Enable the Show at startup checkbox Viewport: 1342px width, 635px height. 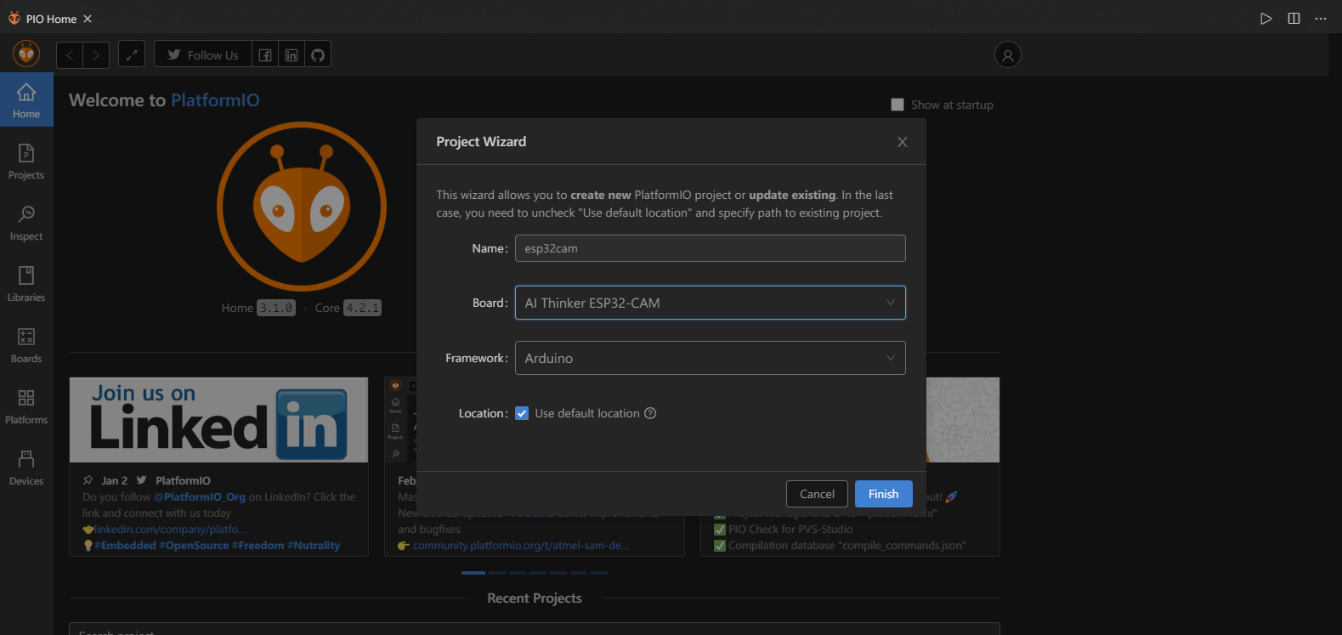[x=897, y=105]
